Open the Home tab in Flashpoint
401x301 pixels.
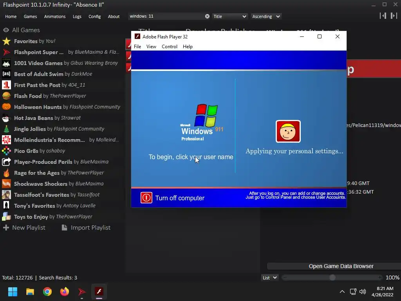pyautogui.click(x=11, y=16)
